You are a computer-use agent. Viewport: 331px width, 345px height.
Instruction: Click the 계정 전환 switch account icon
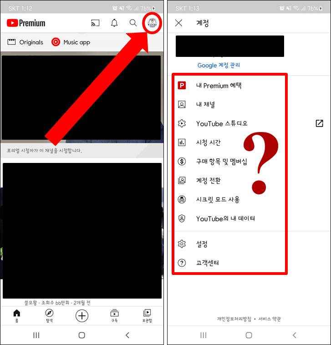tap(182, 180)
